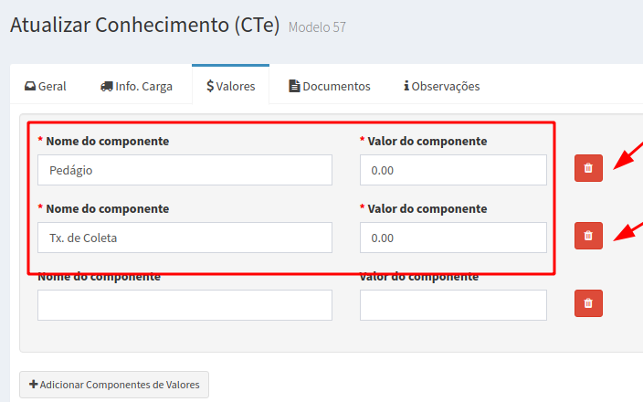Open the Info. Carga tab
643x402 pixels.
pos(135,87)
